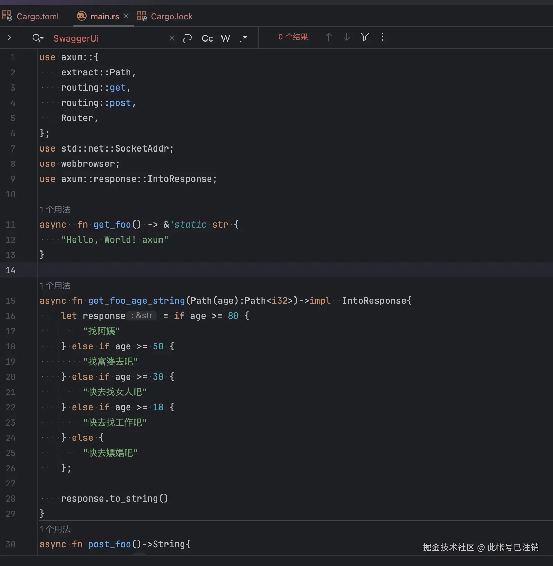Toggle match case (Cc)
This screenshot has width=553, height=566.
207,38
